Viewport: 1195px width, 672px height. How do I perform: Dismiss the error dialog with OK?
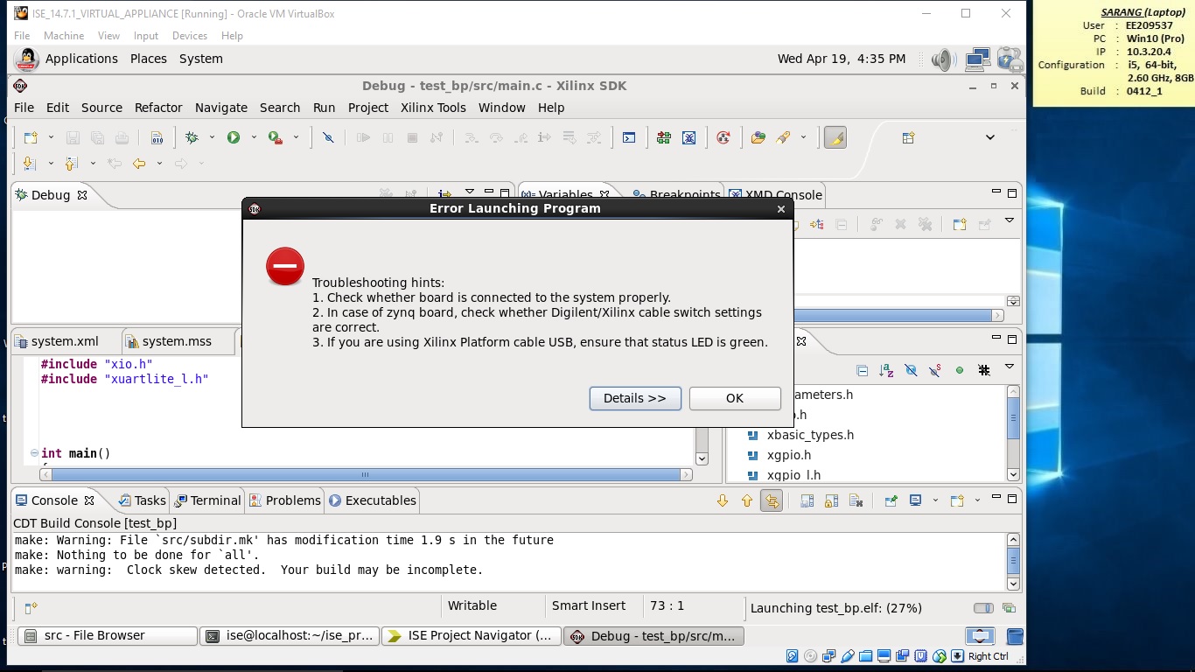(734, 398)
